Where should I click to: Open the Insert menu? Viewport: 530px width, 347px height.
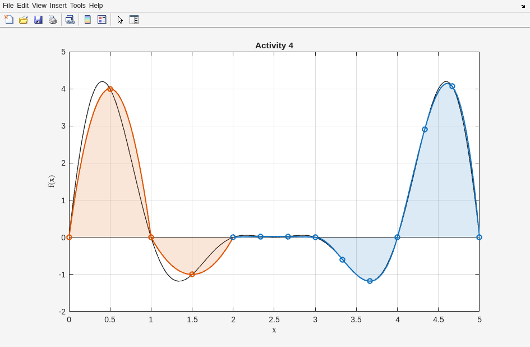[58, 6]
